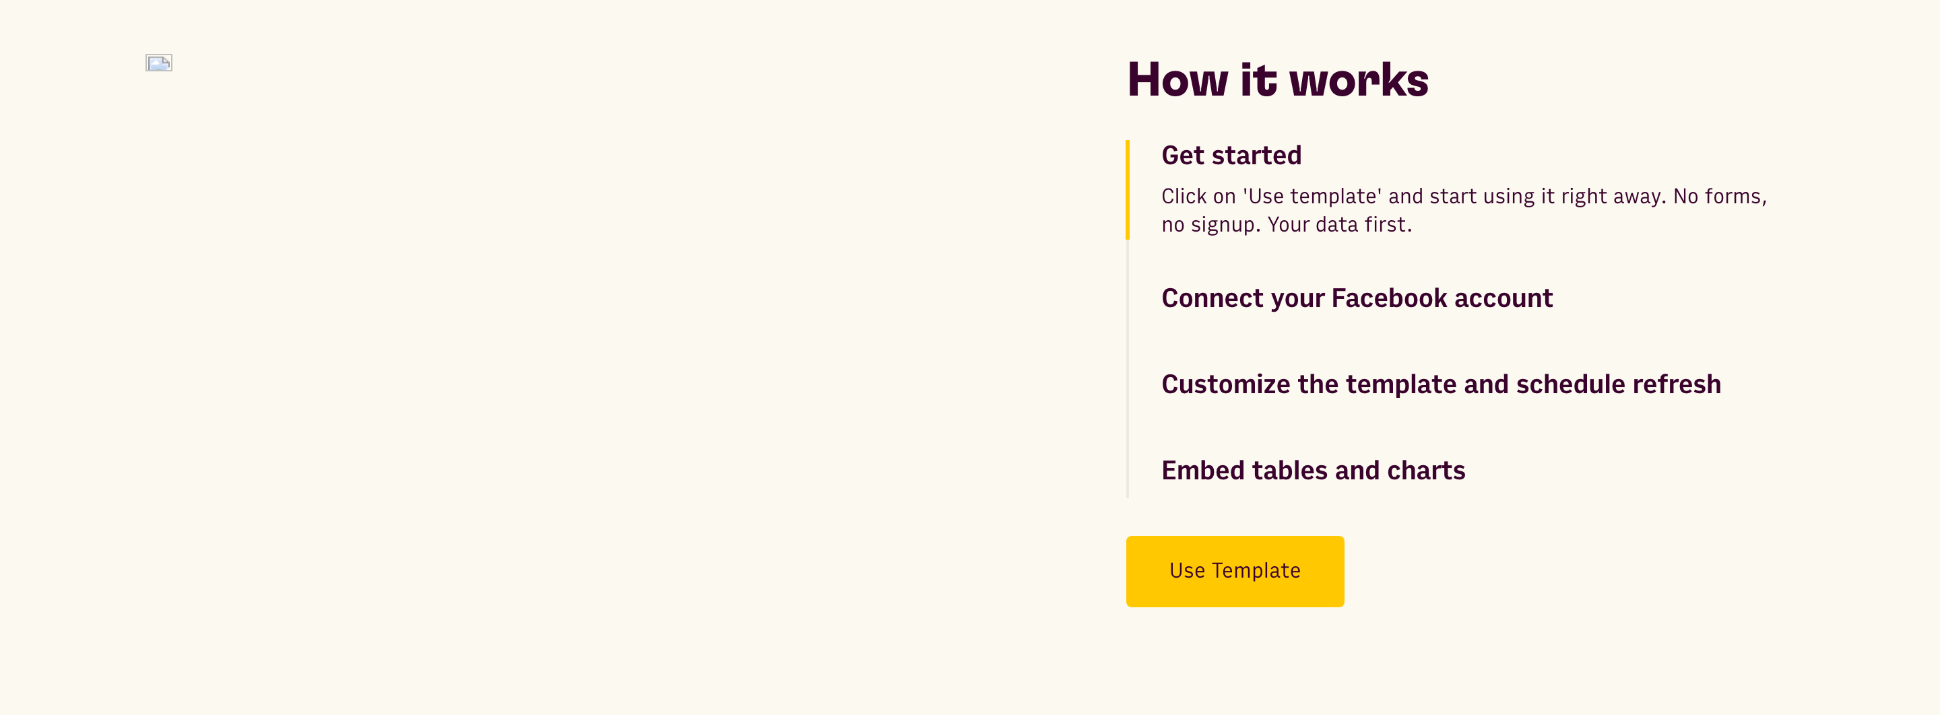Expand the 'Embed tables and charts' step
The width and height of the screenshot is (1940, 715).
click(1313, 471)
